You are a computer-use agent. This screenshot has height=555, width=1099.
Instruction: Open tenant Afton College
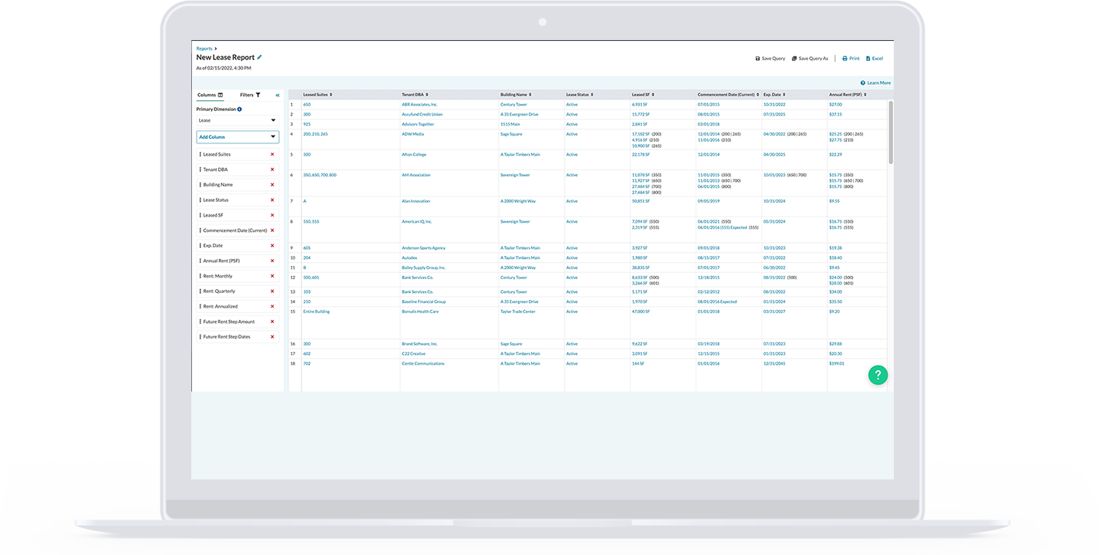pos(413,154)
